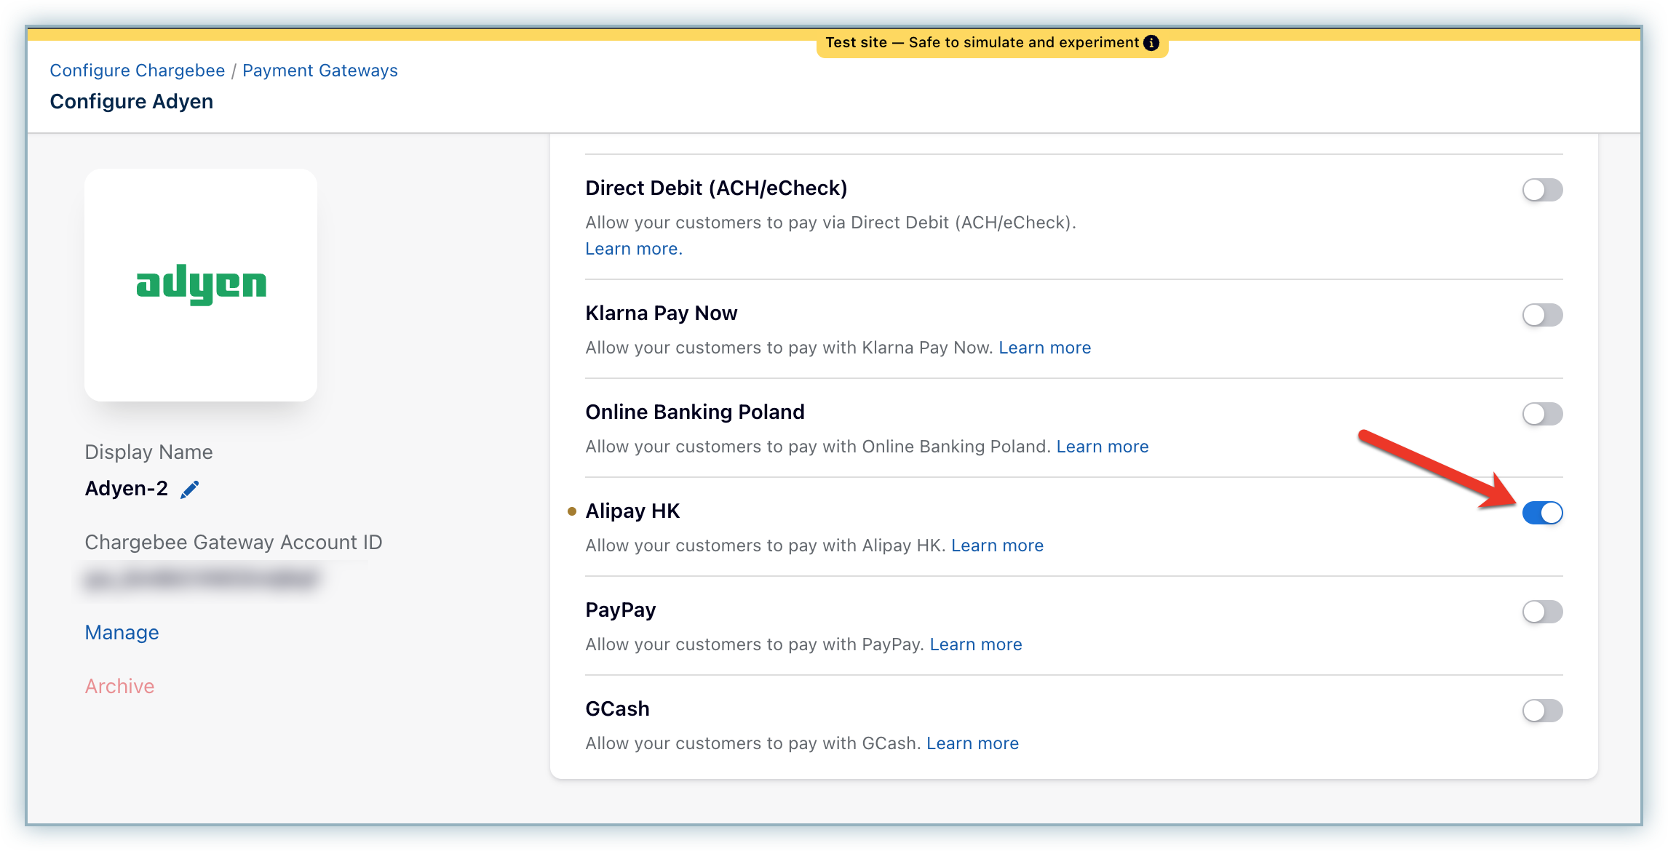Screen dimensions: 1668x851
Task: Click Archive to archive the gateway
Action: click(120, 687)
